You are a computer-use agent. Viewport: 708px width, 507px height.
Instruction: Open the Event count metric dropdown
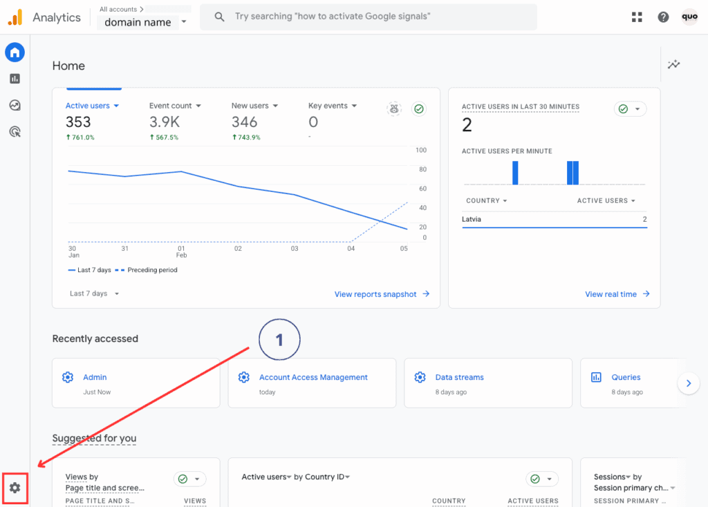175,106
